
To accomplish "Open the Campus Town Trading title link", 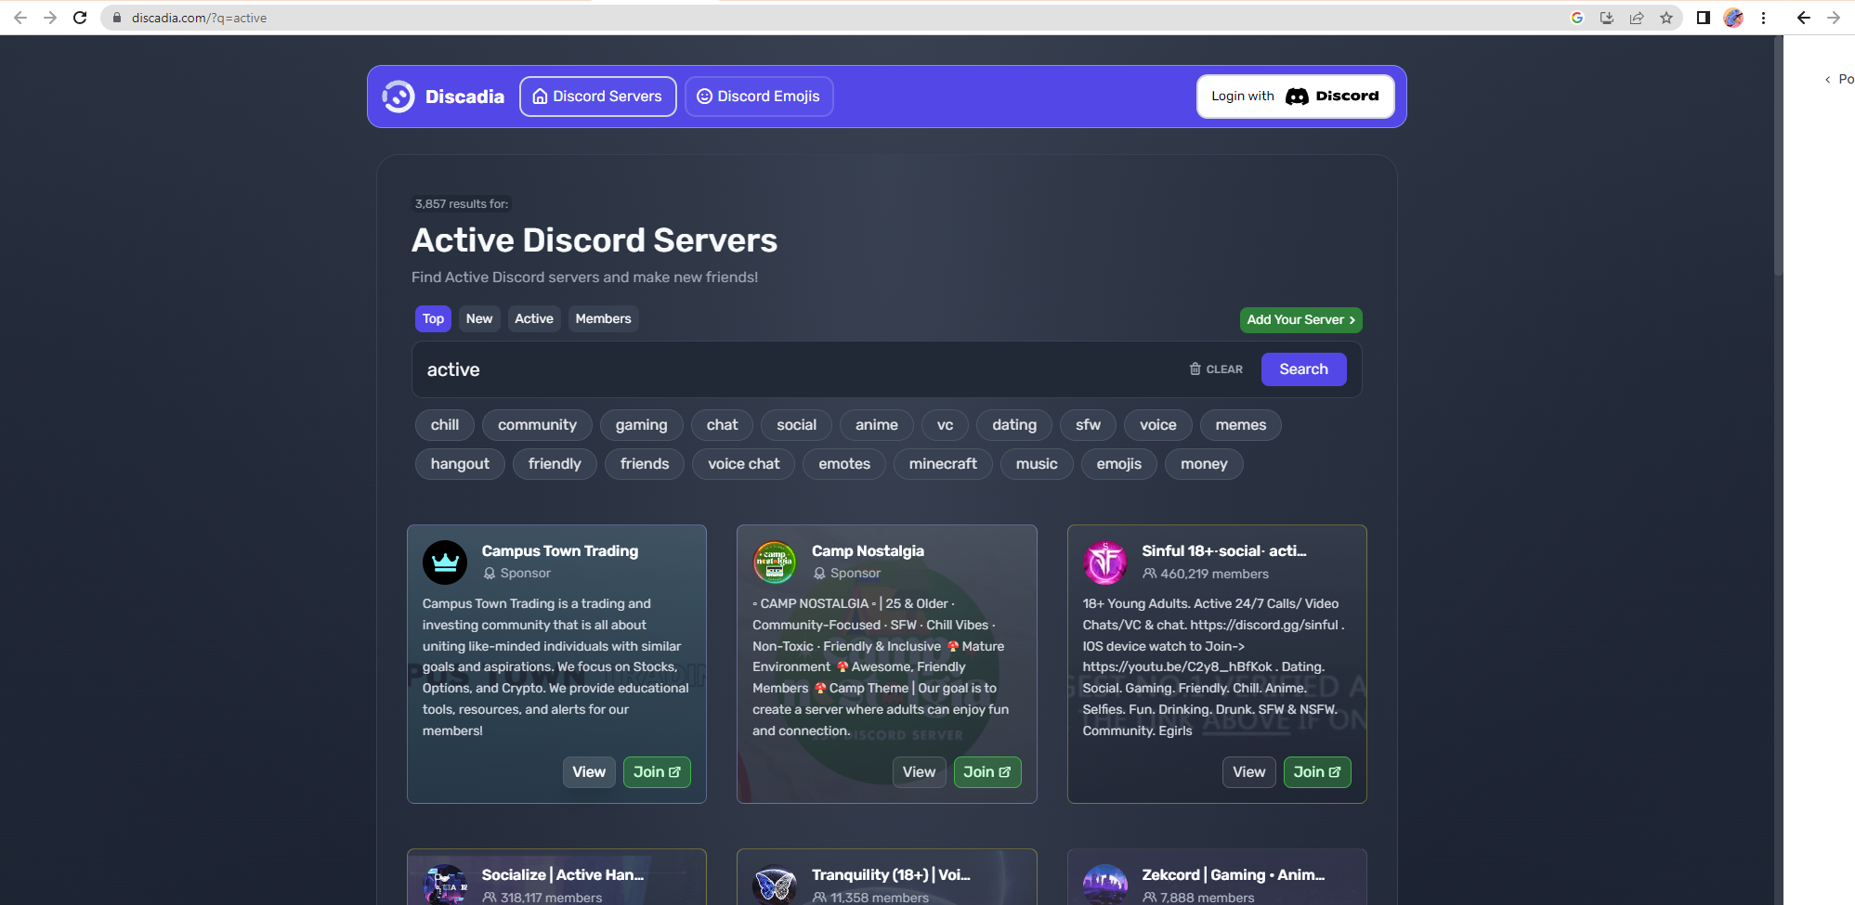I will point(559,550).
